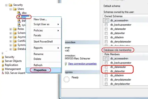Select the Security folder icon under database

10,5
